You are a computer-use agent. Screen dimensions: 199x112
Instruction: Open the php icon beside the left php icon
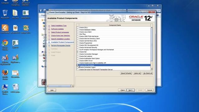[x=16, y=59]
